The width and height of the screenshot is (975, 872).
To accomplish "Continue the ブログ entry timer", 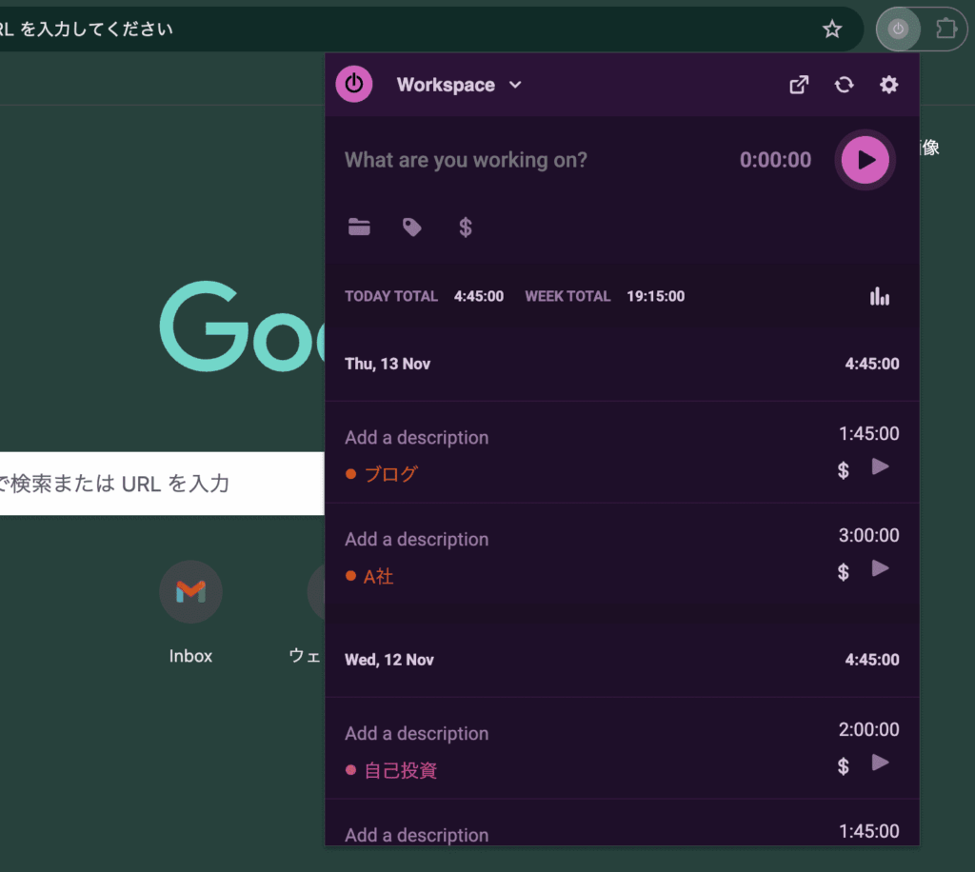I will [x=881, y=466].
